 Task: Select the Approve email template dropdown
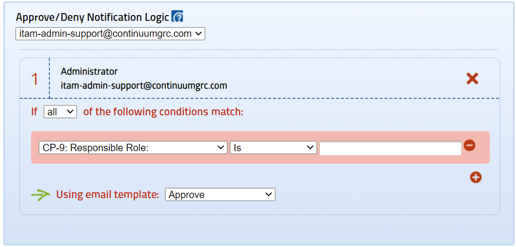[220, 195]
